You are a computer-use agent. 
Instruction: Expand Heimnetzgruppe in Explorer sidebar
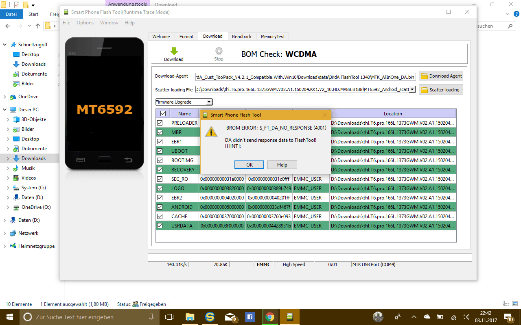tap(5, 246)
